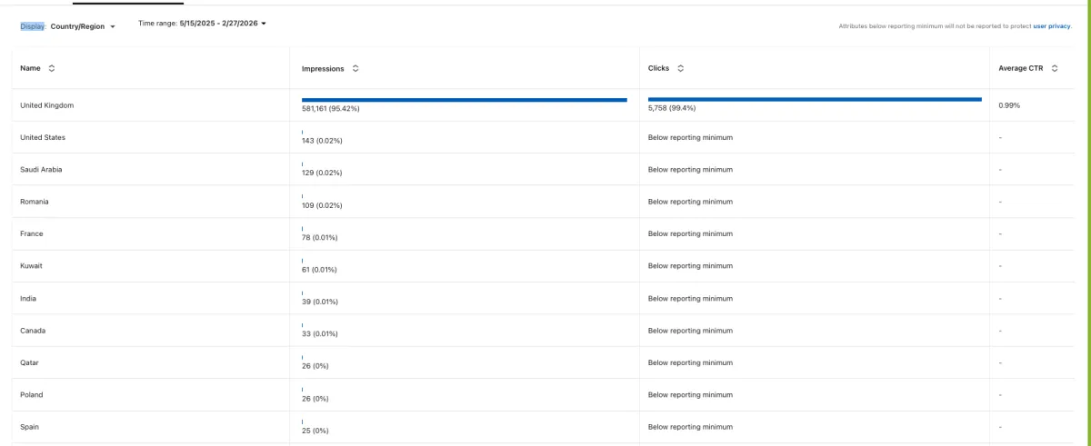Image resolution: width=1091 pixels, height=446 pixels.
Task: Select the 25 (0%) impressions value
Action: click(315, 431)
